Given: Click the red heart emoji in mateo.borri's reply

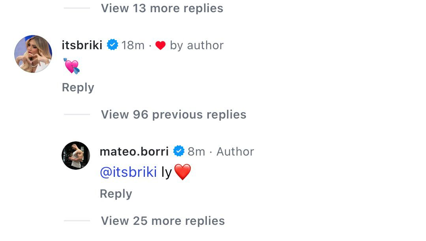Looking at the screenshot, I should [x=182, y=172].
